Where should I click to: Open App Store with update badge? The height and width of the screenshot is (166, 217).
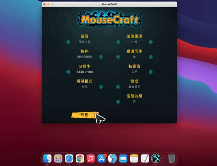(x=101, y=158)
